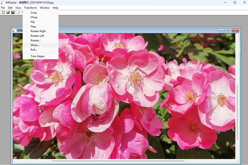The width and height of the screenshot is (248, 165).
Task: Minimize the inner image window
Action: point(221,30)
